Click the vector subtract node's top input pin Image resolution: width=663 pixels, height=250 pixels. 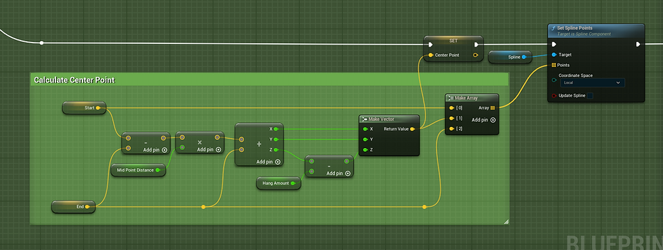(128, 138)
